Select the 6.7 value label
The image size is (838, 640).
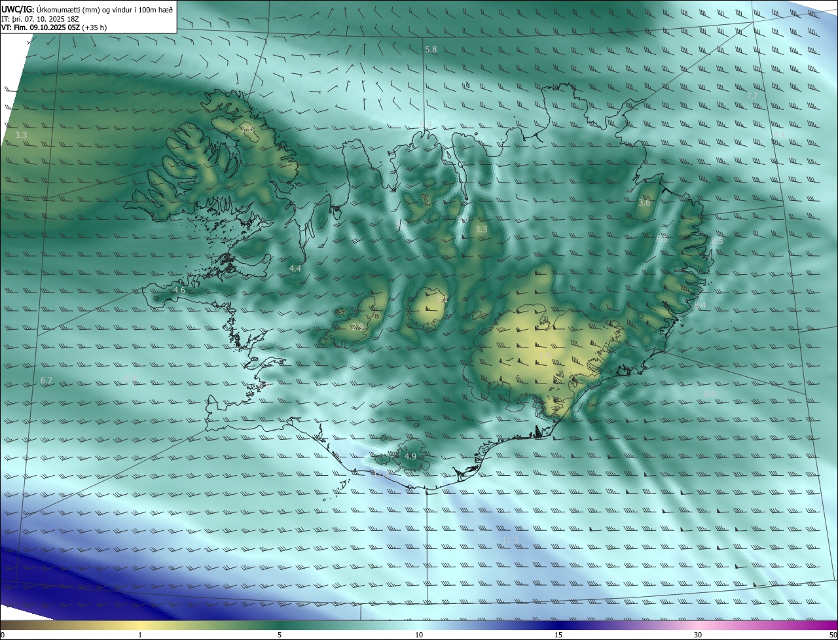tap(46, 380)
